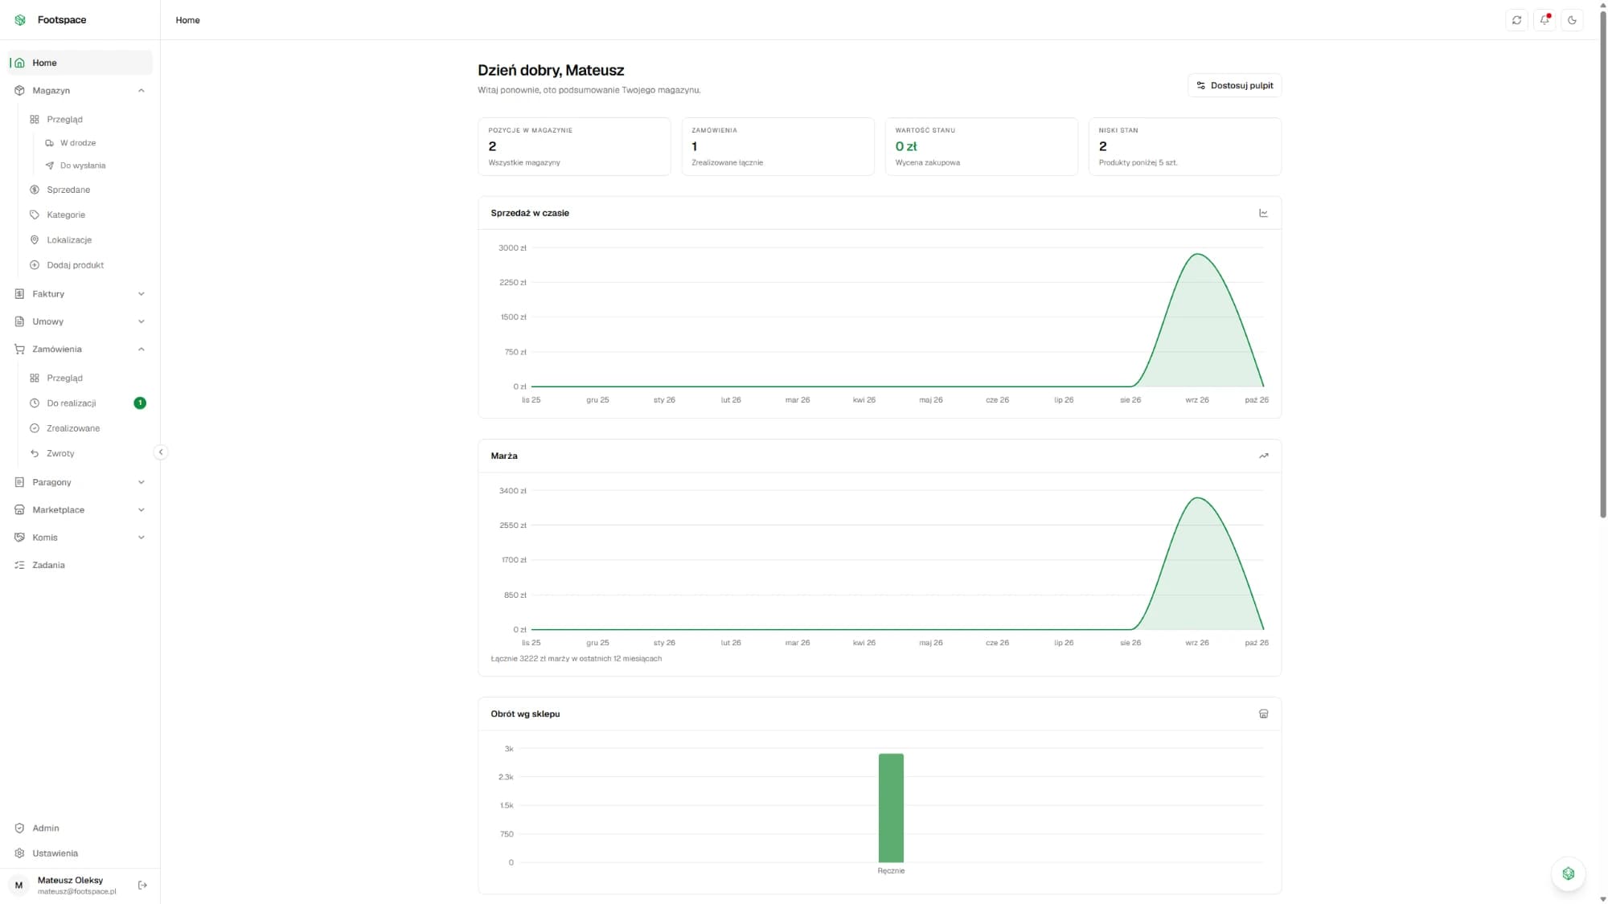Screen dimensions: 1608x904
Task: Click the page vertical scrollbar
Action: 1602,265
